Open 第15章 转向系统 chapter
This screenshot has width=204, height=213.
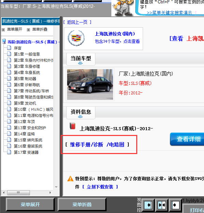28,140
